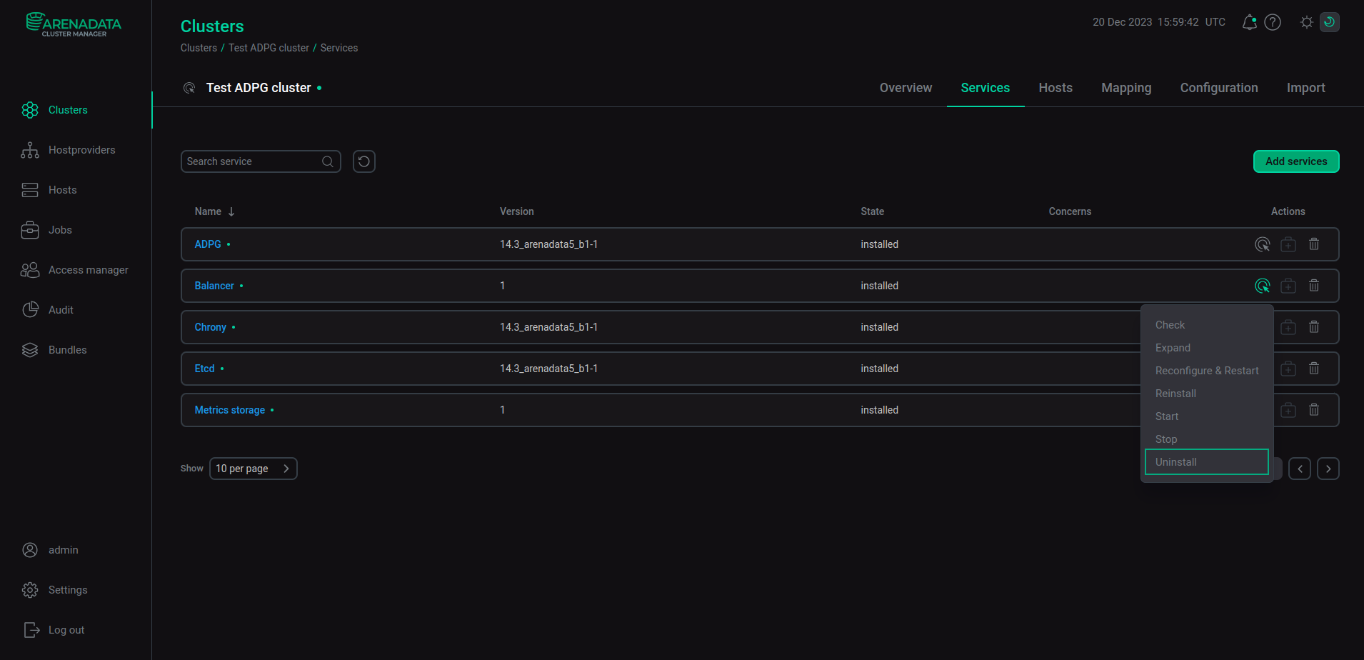Open Bundles from the sidebar

[54, 350]
